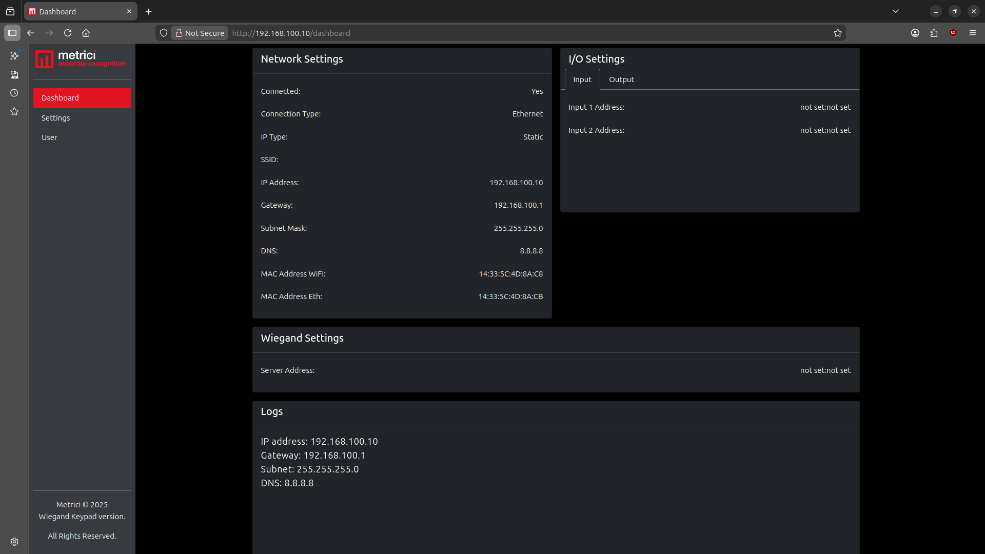
Task: Switch to the Input tab
Action: (x=582, y=80)
